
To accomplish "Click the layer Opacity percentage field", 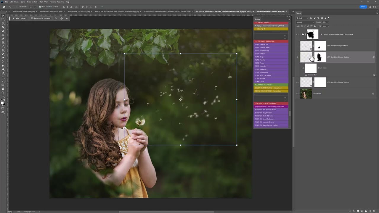I will point(324,22).
